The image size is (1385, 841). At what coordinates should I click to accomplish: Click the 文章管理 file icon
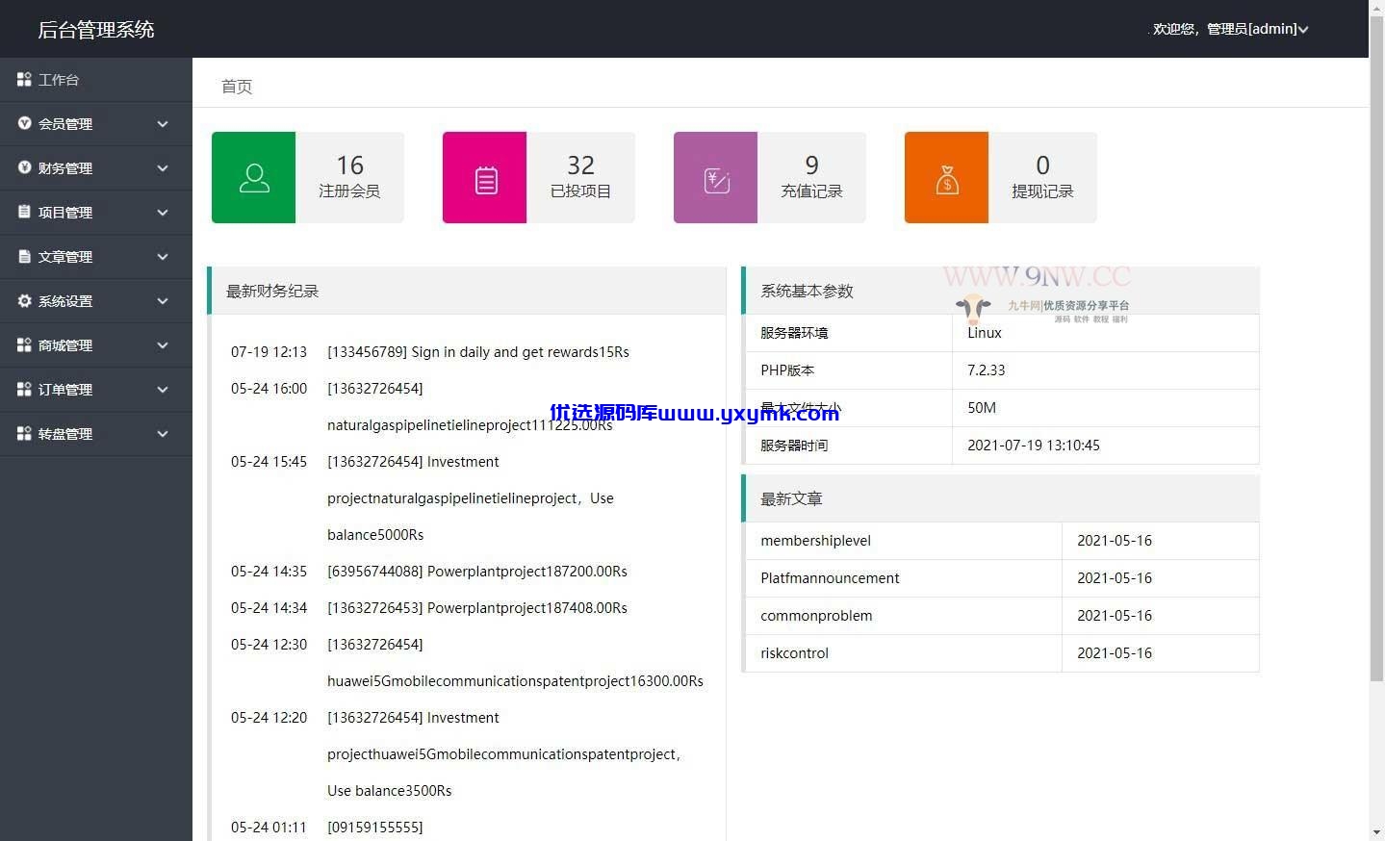(24, 256)
